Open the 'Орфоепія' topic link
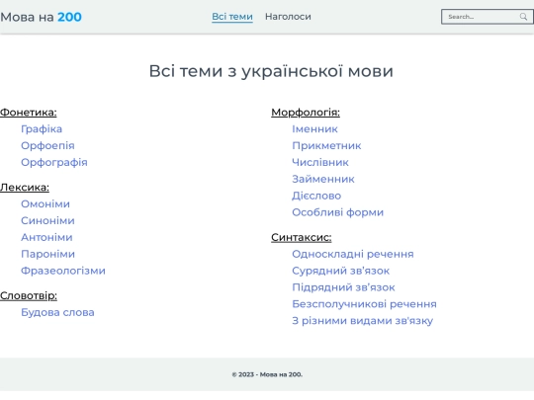This screenshot has height=400, width=534. point(47,145)
